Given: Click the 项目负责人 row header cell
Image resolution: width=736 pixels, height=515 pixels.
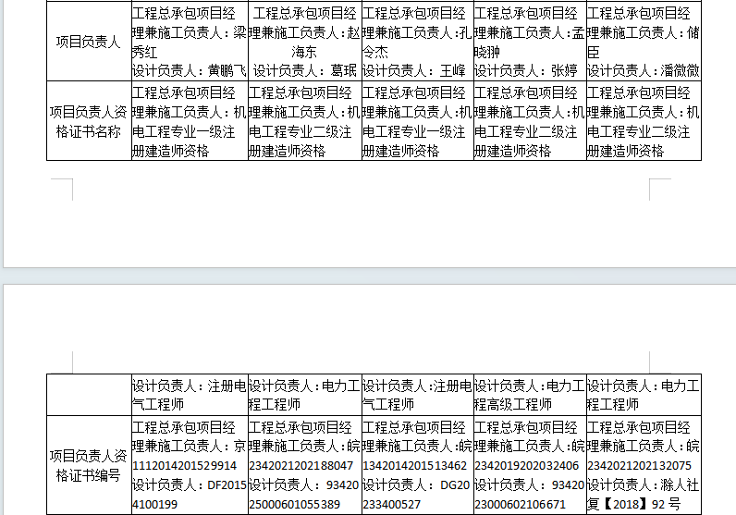Looking at the screenshot, I should [x=89, y=42].
